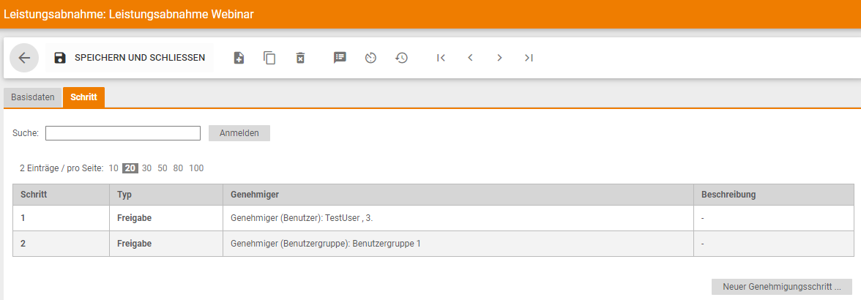This screenshot has width=861, height=300.
Task: Jump to the first record
Action: coord(441,58)
